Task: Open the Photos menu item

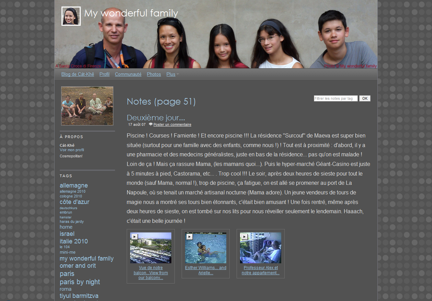Action: point(154,74)
